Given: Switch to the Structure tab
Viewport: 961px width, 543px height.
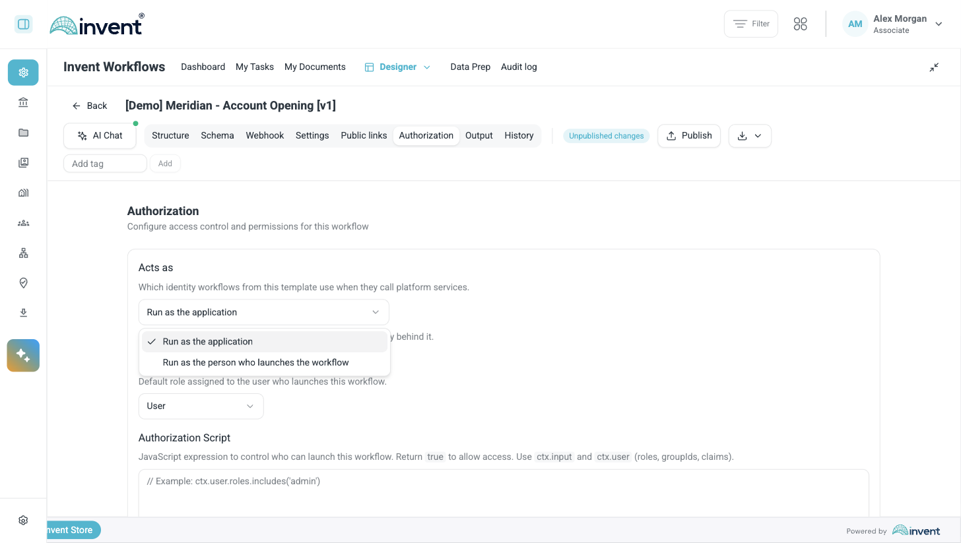Looking at the screenshot, I should 170,135.
